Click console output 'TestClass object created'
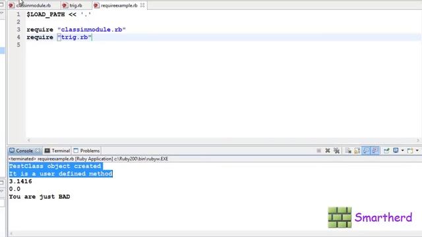422x237 pixels. click(55, 166)
